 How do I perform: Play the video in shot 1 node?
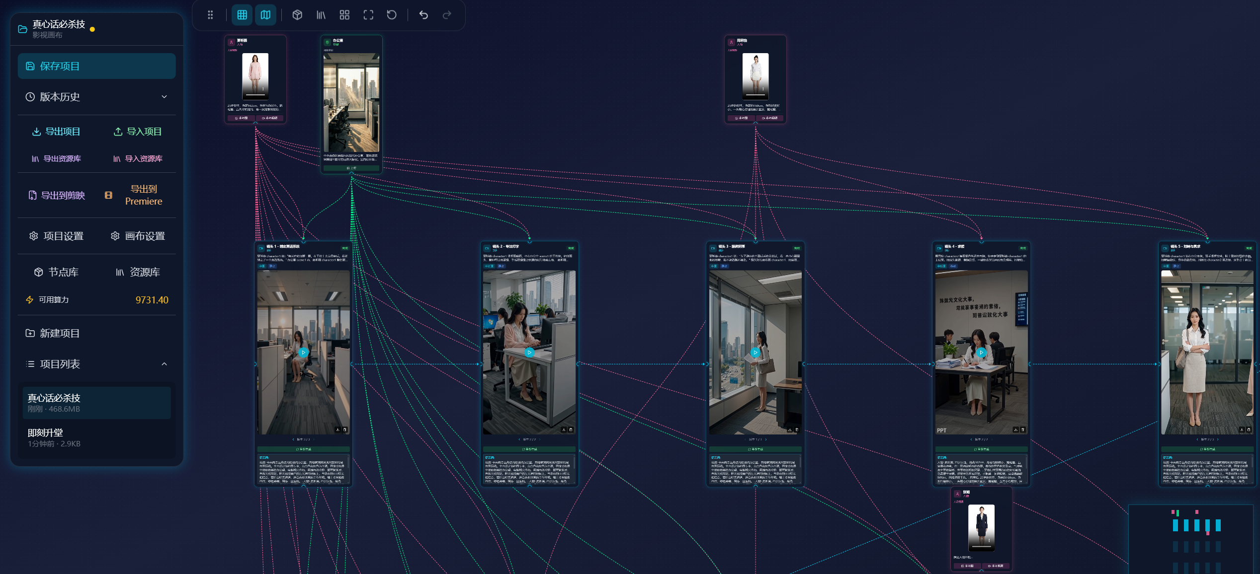[x=303, y=353]
